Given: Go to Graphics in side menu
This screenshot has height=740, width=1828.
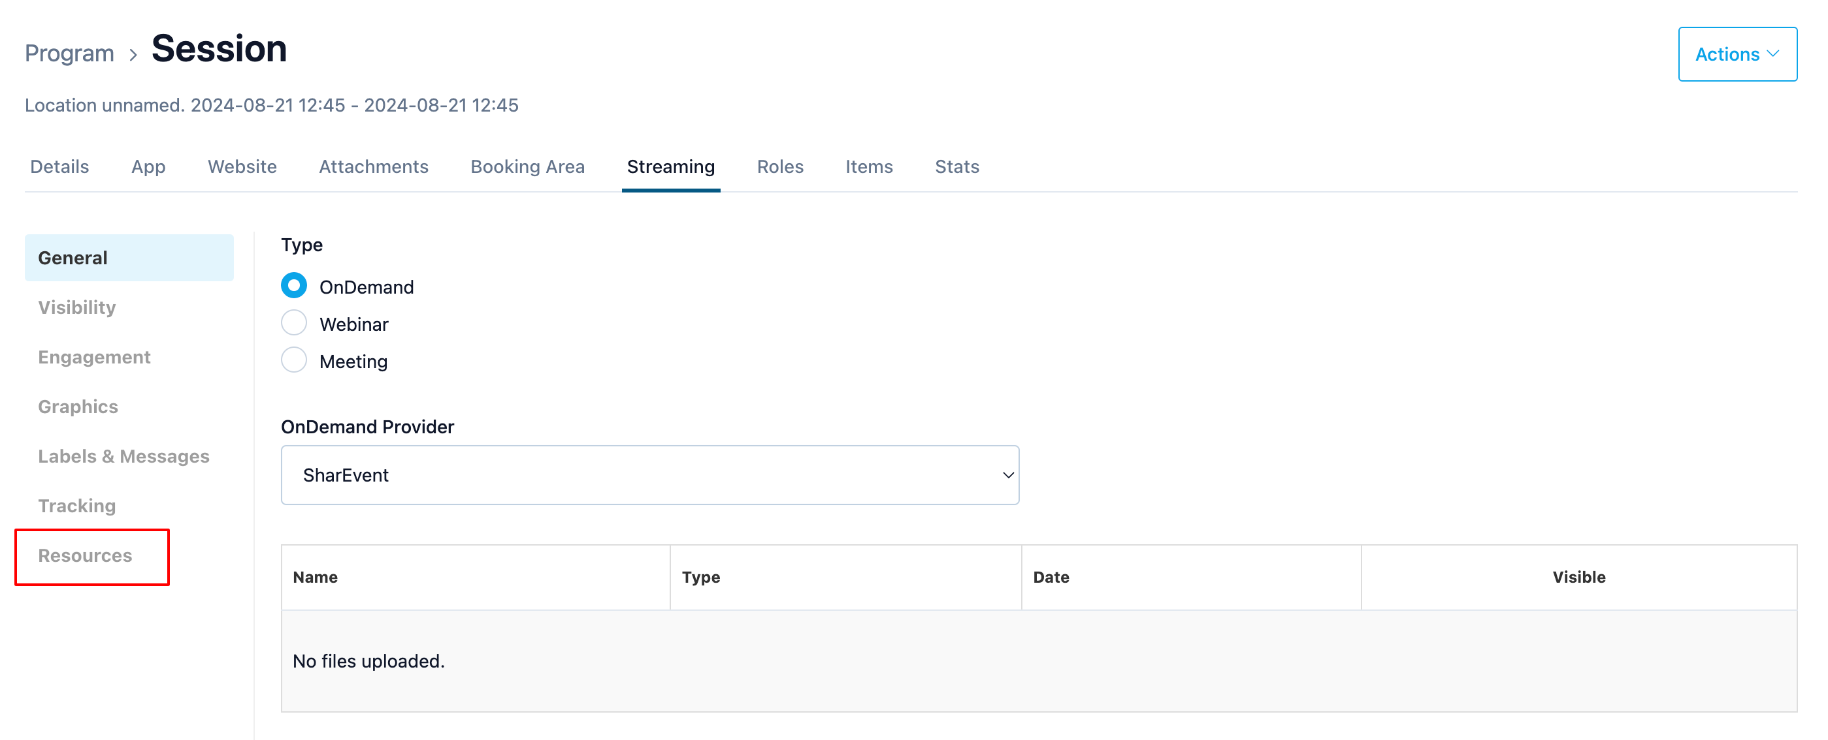Looking at the screenshot, I should pos(78,407).
